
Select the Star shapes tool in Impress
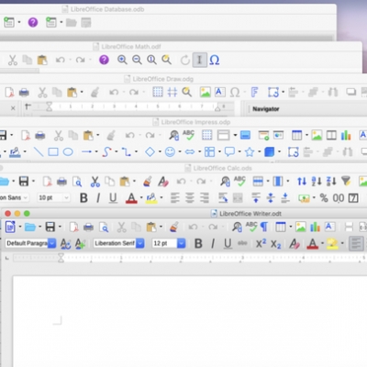click(250, 151)
